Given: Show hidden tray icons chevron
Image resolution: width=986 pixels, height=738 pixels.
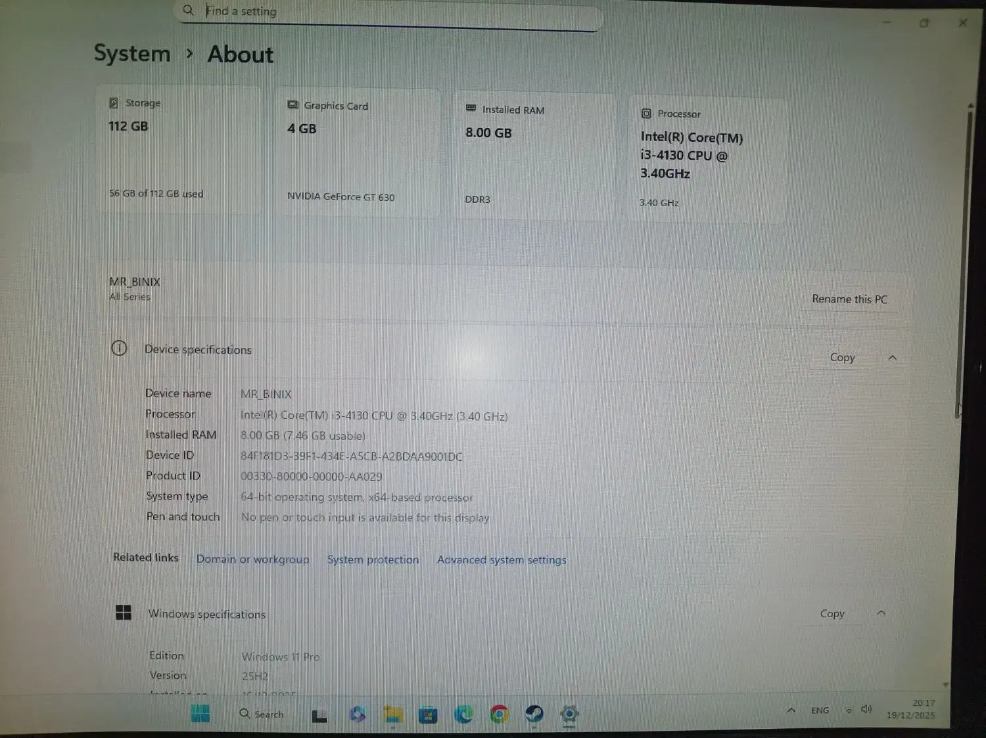Looking at the screenshot, I should coord(791,710).
